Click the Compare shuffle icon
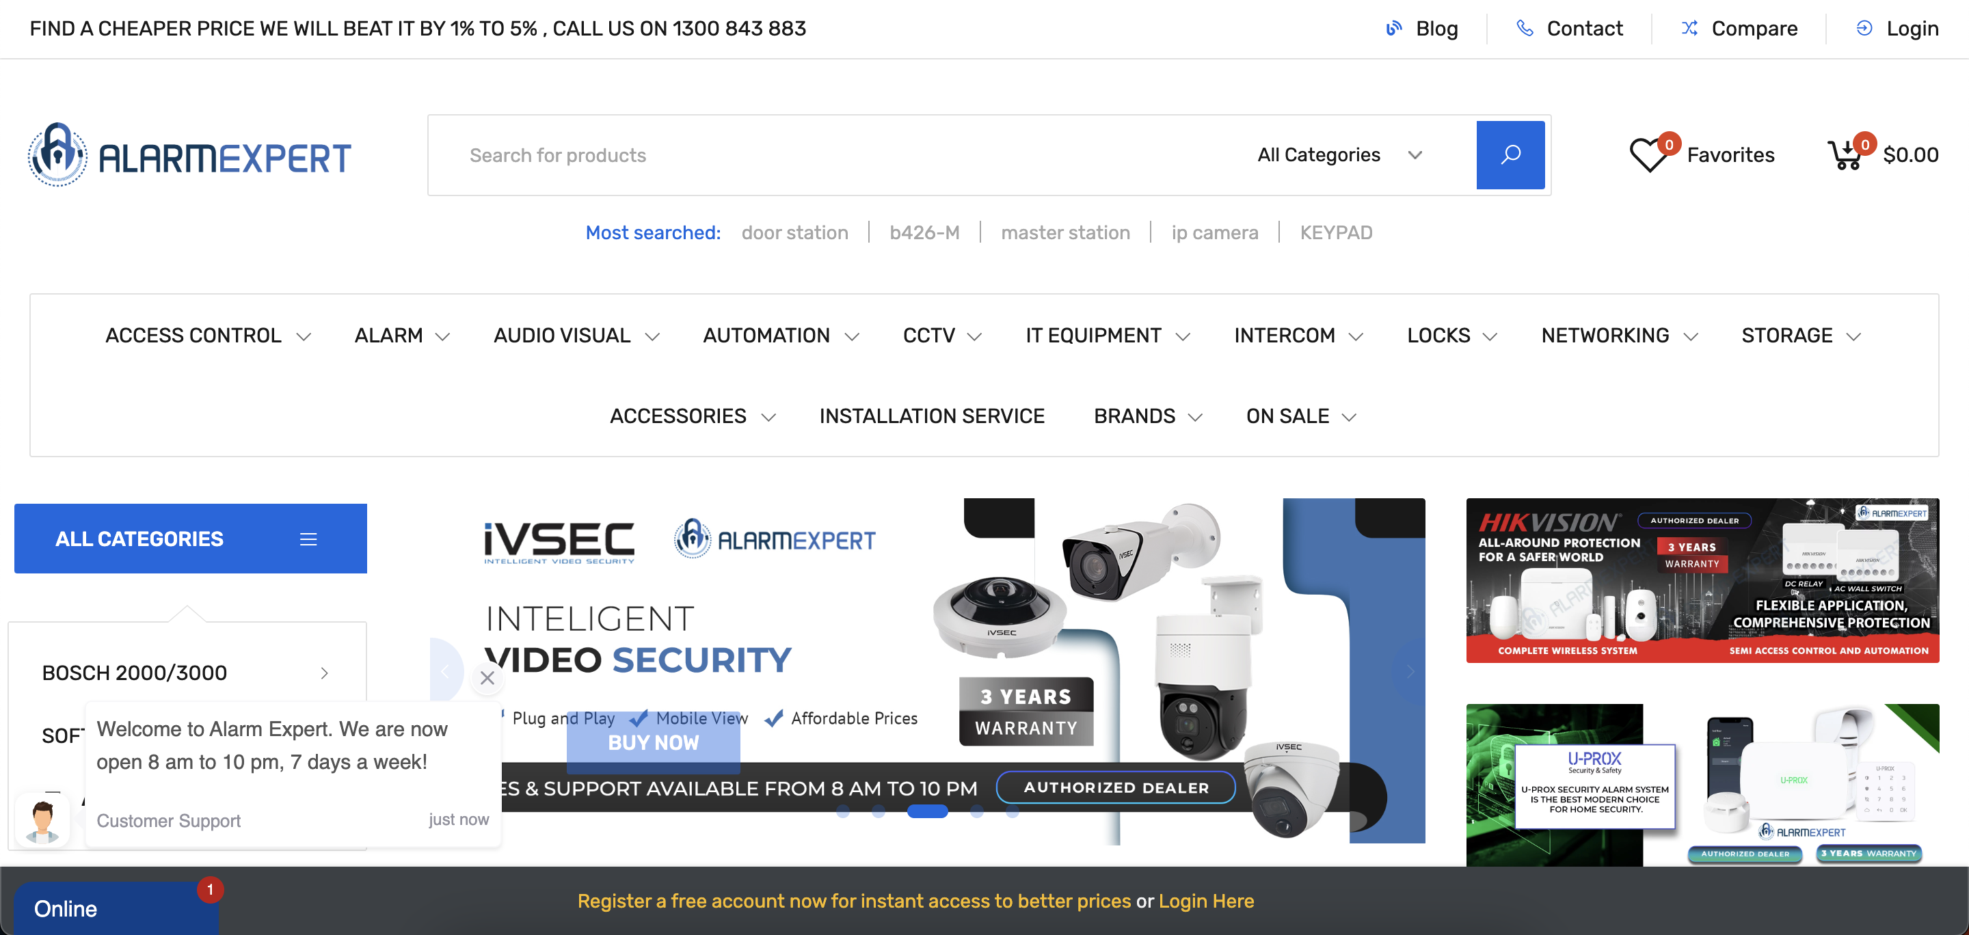The height and width of the screenshot is (935, 1969). tap(1689, 28)
